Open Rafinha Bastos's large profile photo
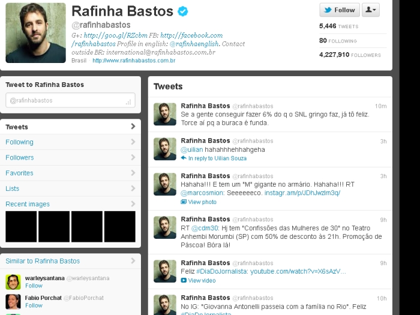The image size is (420, 315). [35, 33]
